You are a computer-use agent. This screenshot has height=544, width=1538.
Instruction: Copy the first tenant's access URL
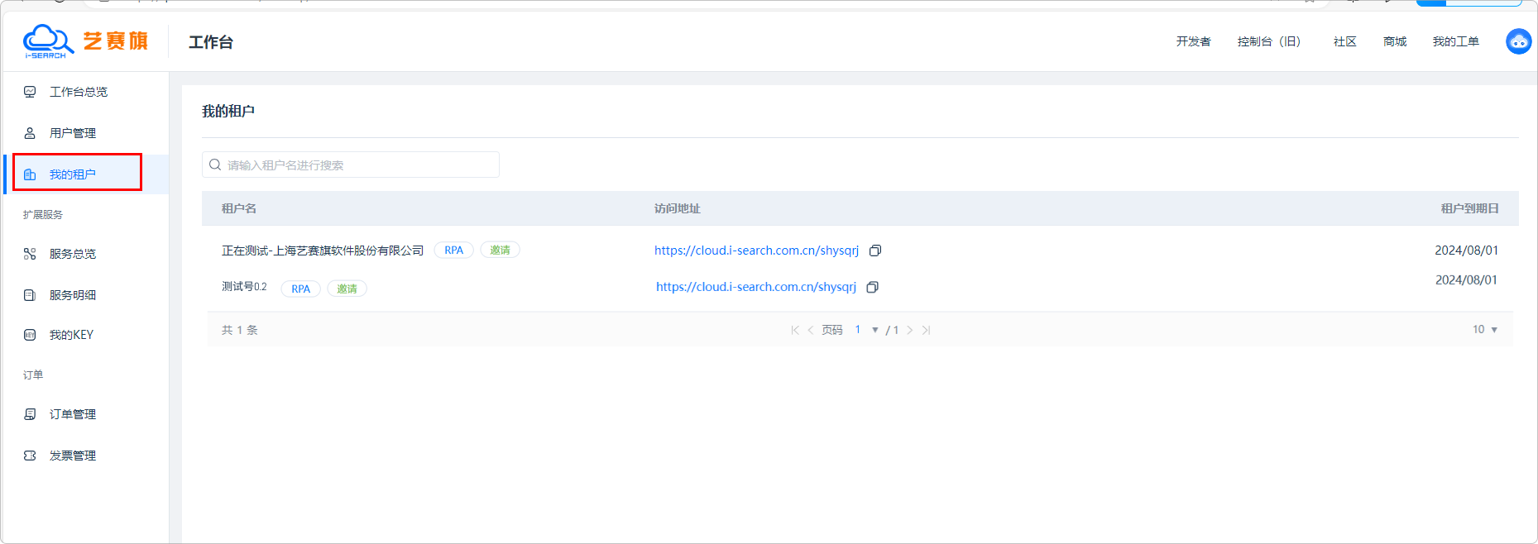point(874,251)
